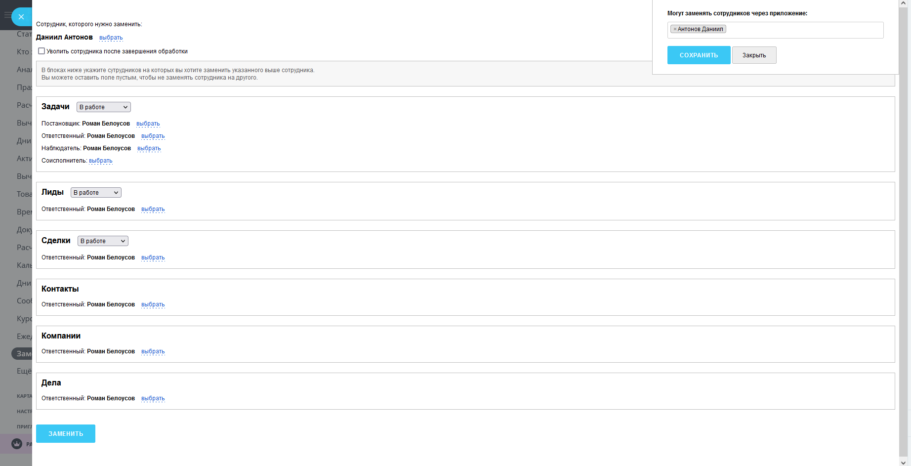Click 'выбрать' for Наблюдатель in Задачи

coord(149,148)
